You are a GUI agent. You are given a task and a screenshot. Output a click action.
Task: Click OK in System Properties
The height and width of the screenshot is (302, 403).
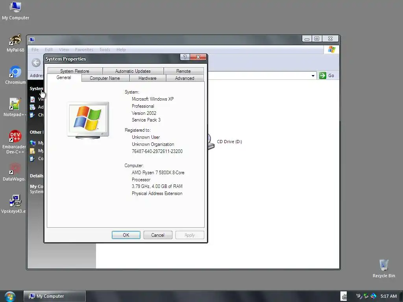(126, 235)
